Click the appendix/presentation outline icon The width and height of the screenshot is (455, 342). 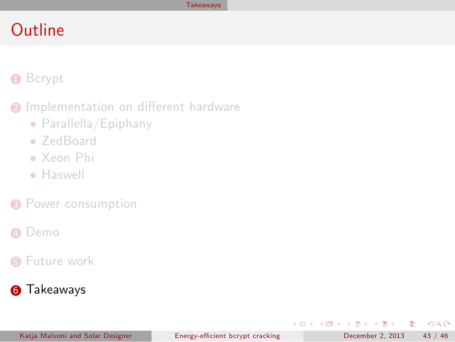[x=411, y=324]
